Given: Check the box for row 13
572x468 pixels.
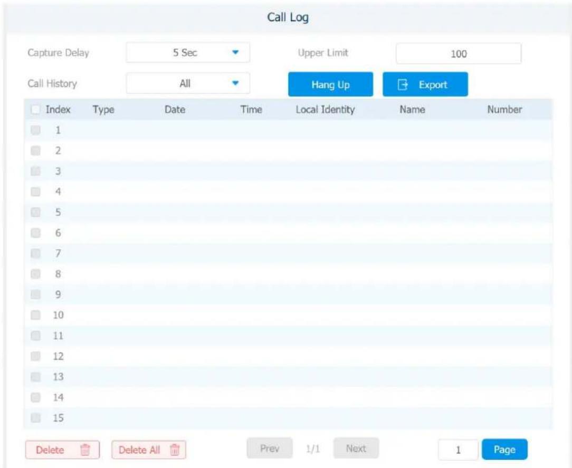Looking at the screenshot, I should tap(35, 376).
